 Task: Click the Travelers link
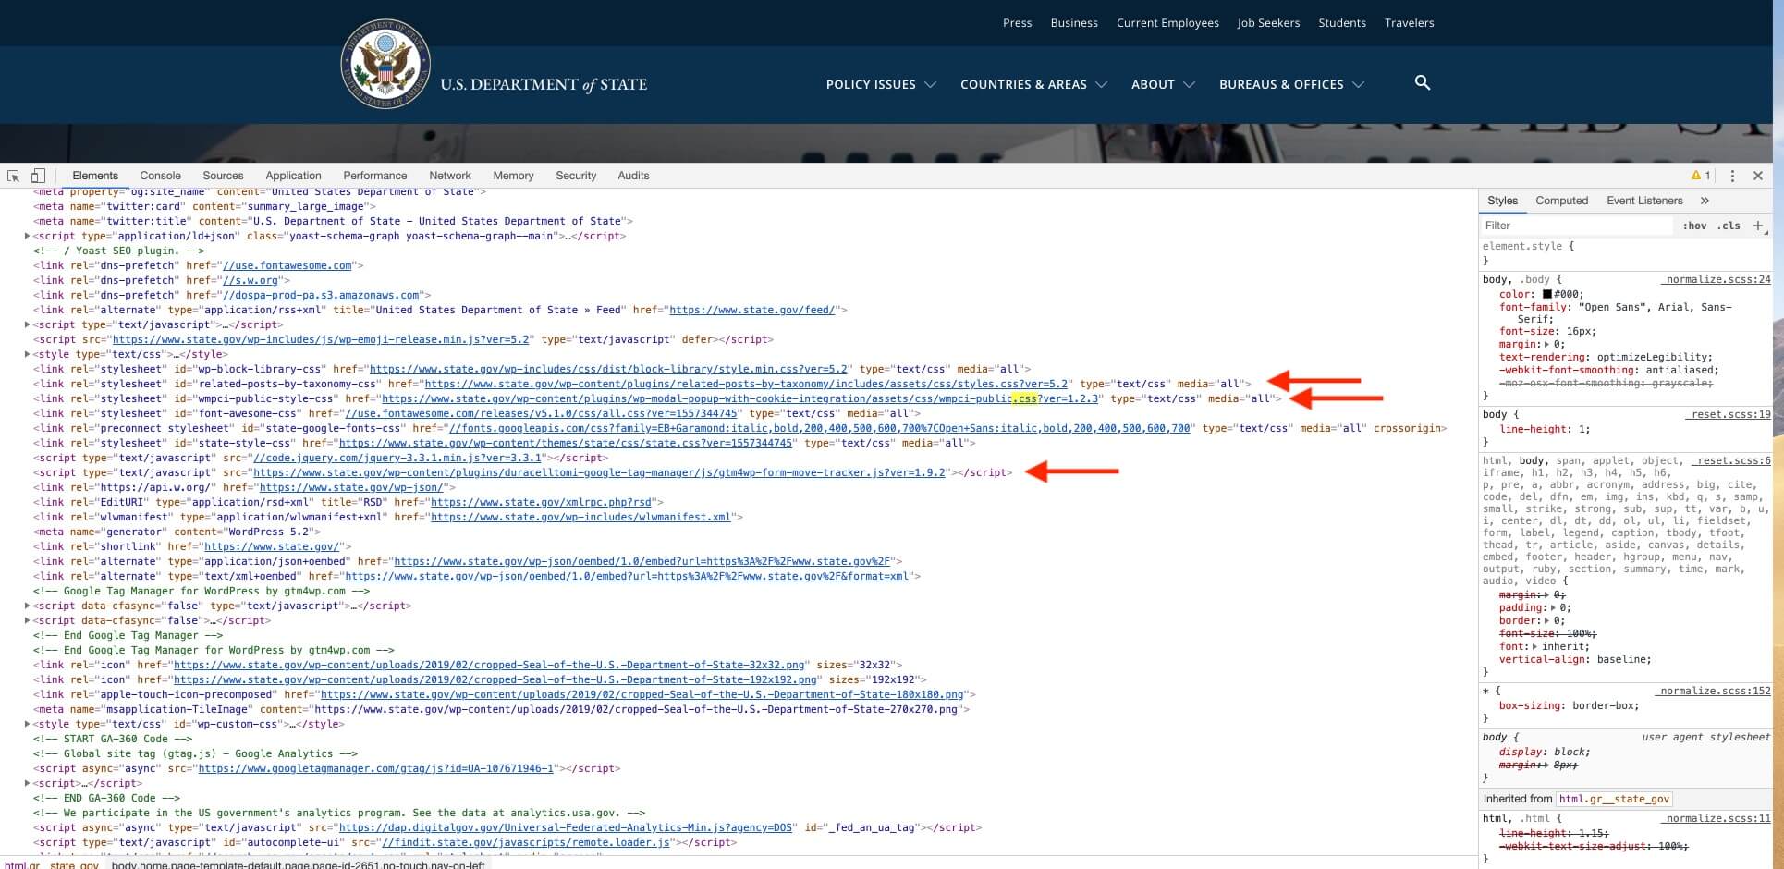tap(1409, 23)
